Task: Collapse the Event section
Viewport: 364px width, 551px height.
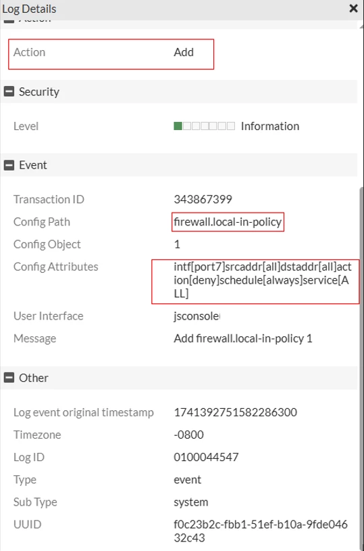Action: [9, 164]
